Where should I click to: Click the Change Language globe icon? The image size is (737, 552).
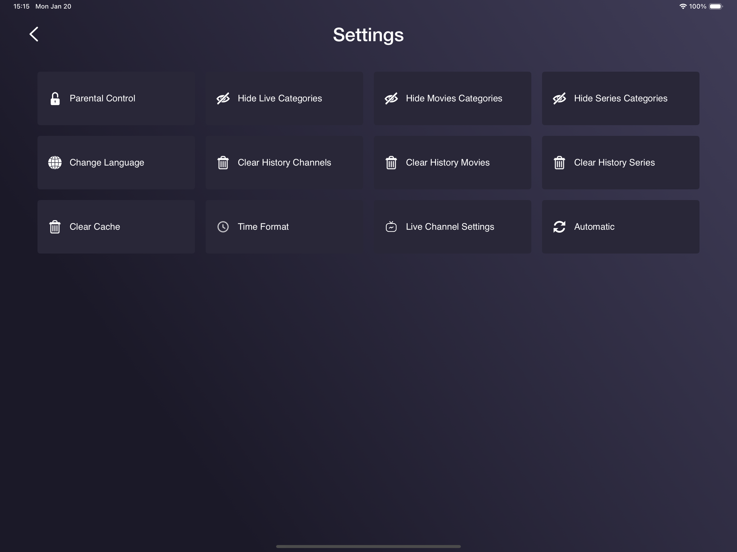(55, 163)
